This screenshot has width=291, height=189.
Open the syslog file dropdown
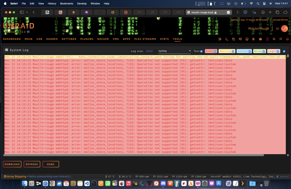tap(174, 51)
